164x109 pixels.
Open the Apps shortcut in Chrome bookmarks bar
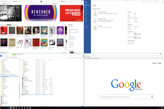86,58
